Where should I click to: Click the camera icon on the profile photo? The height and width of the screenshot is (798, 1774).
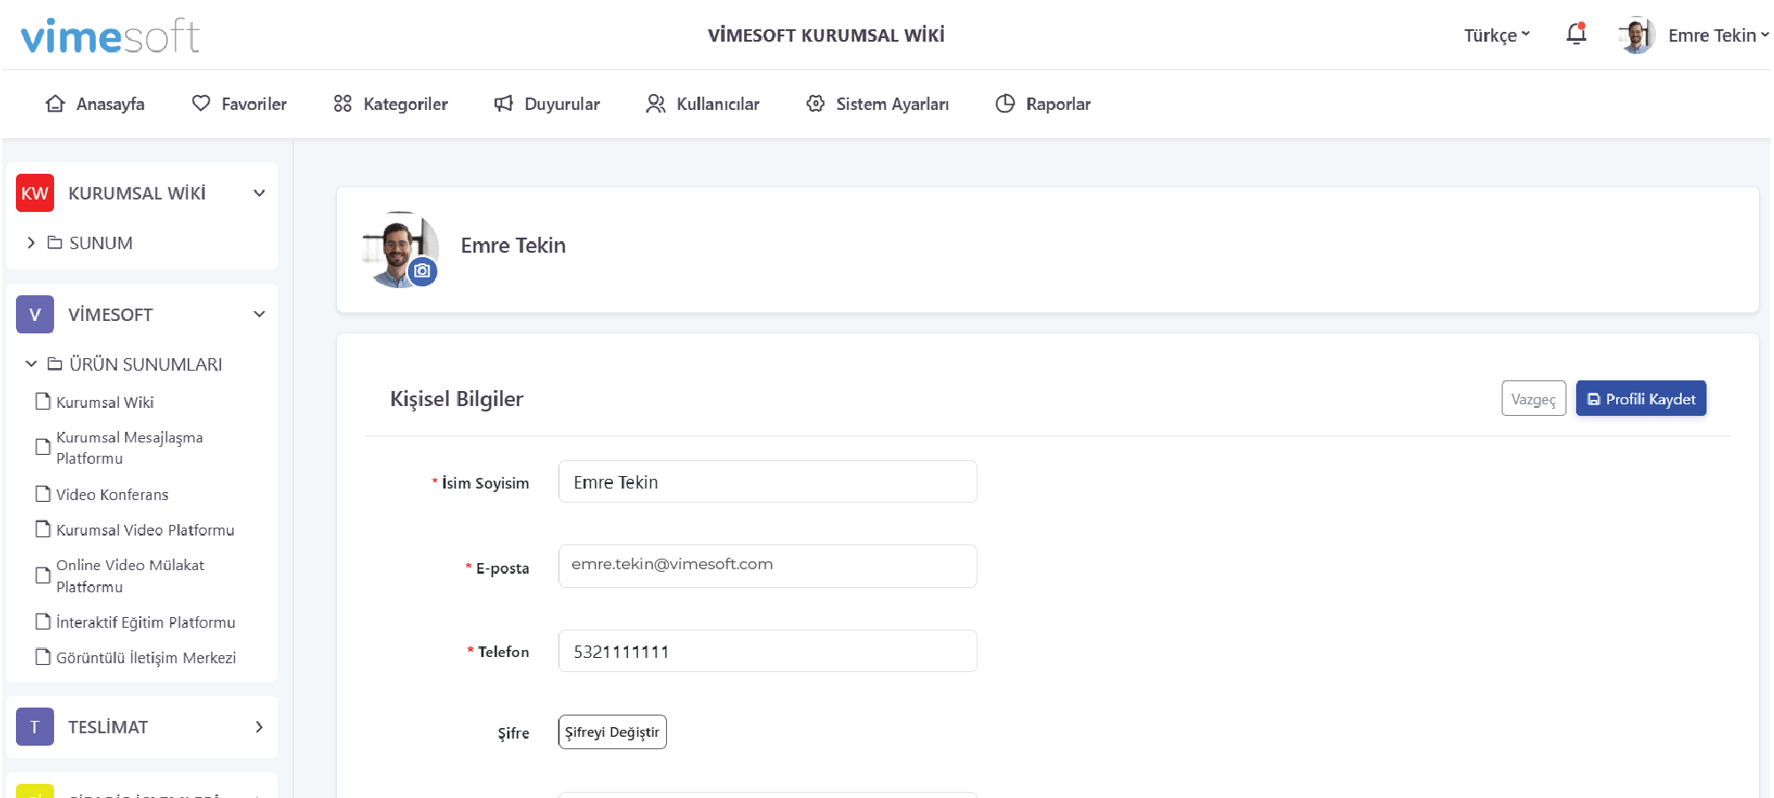(x=422, y=271)
